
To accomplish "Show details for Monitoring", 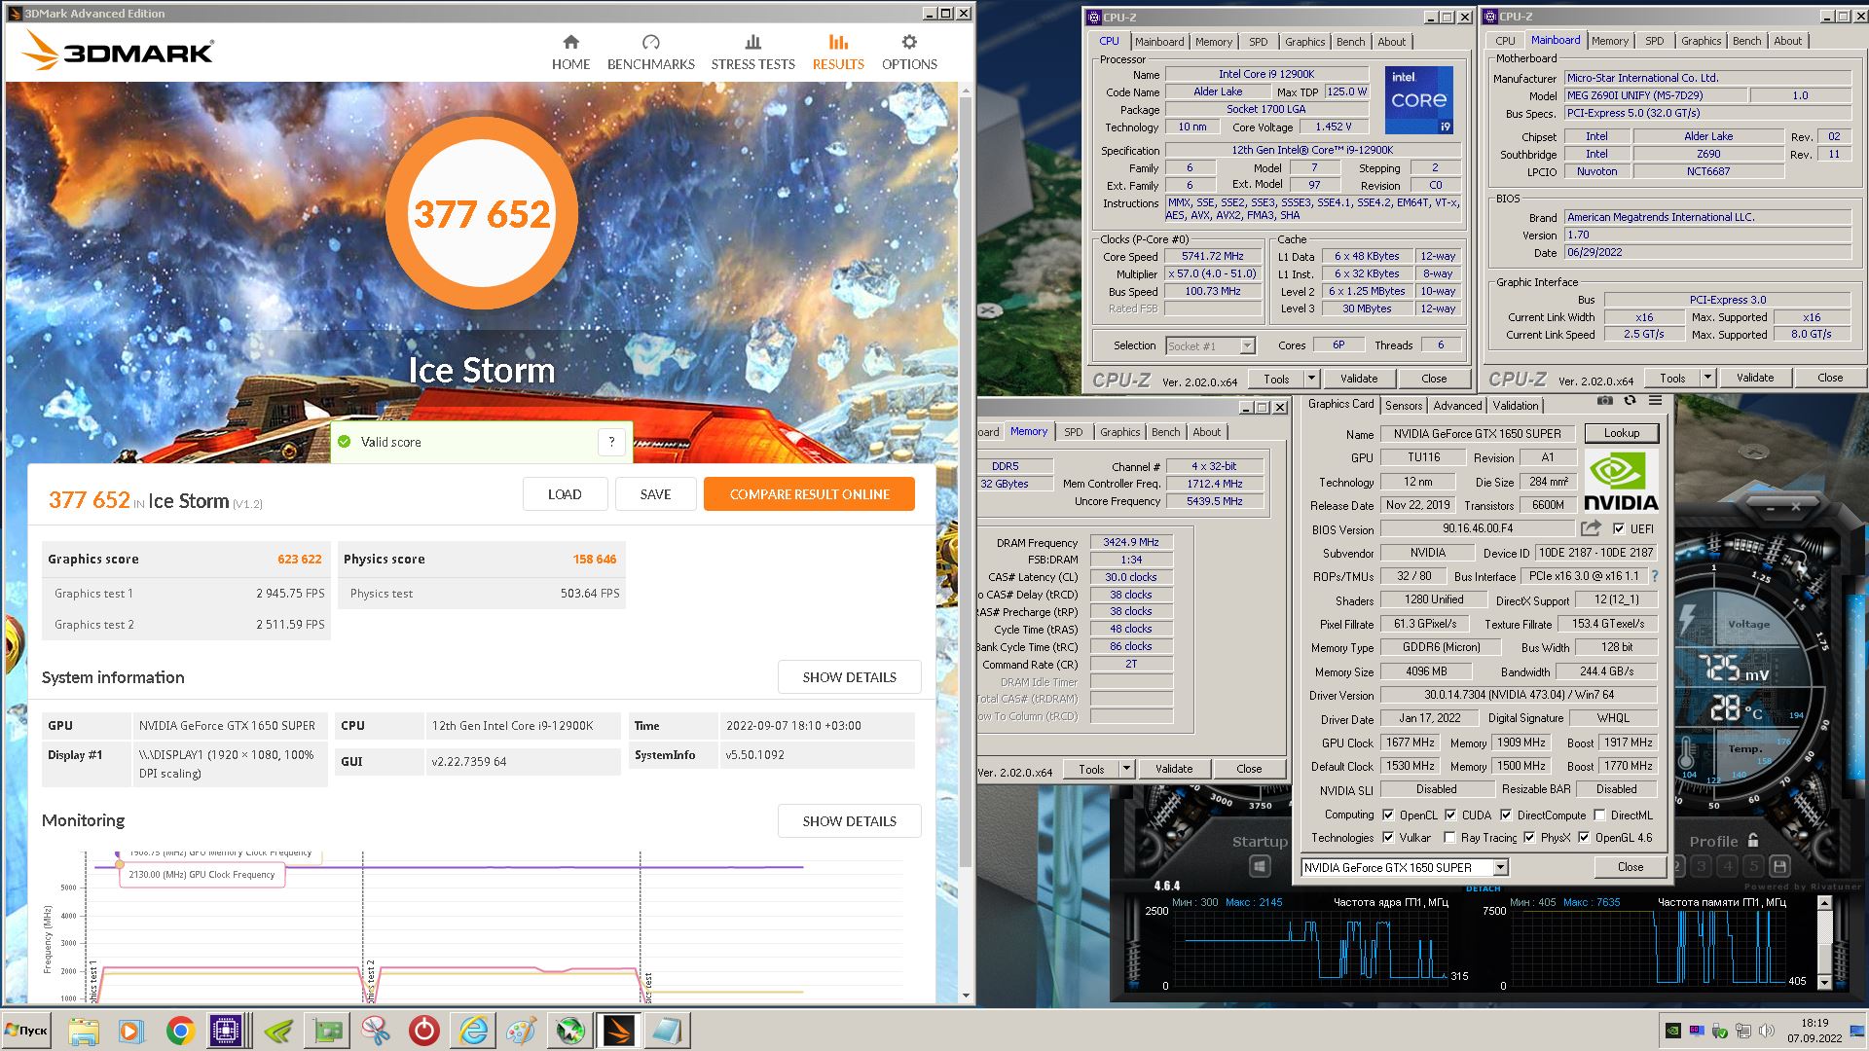I will pos(849,821).
